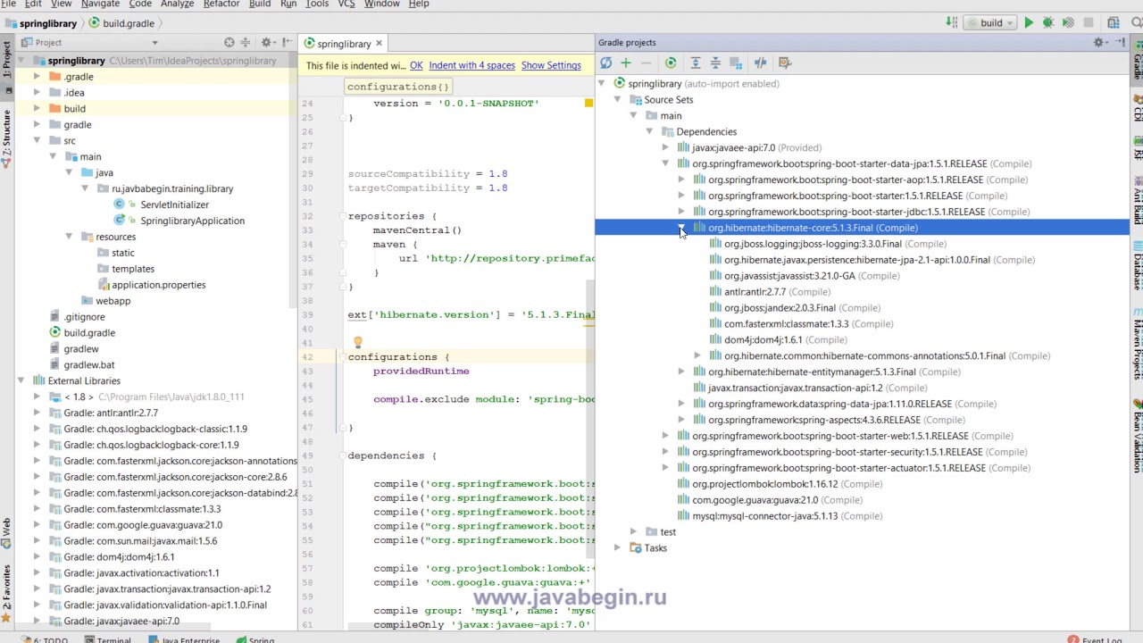Select antlr:antlr:2.7.7 under hibernate-core
Screen dimensions: 1143x643
click(x=755, y=292)
